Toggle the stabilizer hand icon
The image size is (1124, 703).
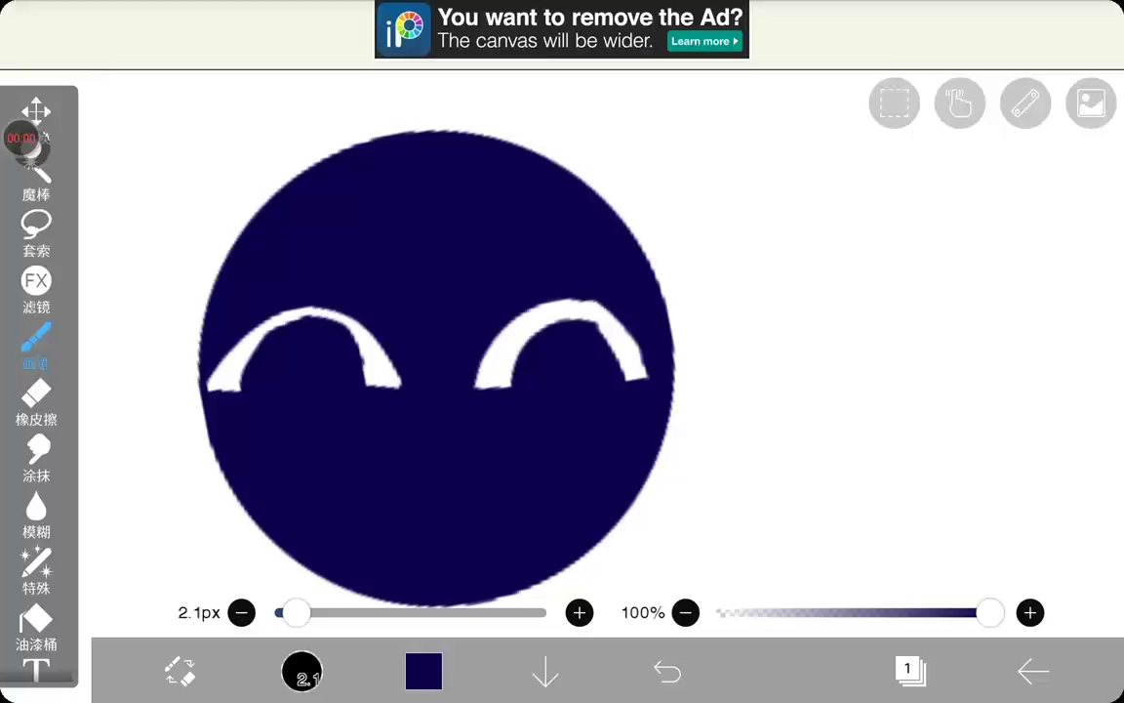pos(960,103)
